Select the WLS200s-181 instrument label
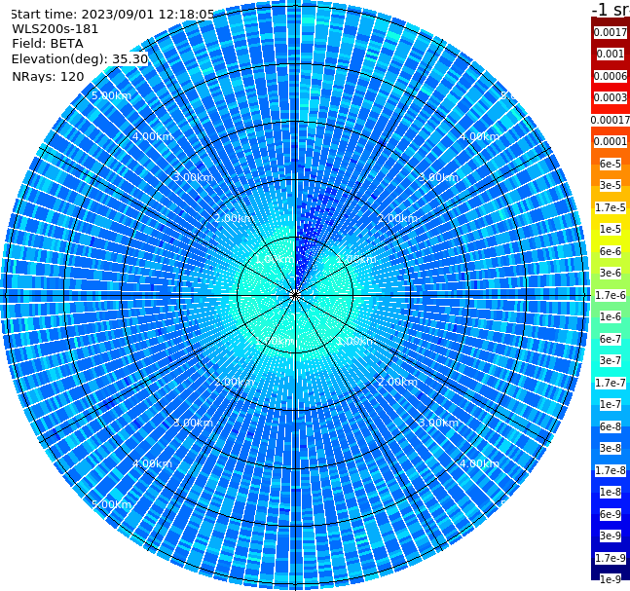The height and width of the screenshot is (591, 630). [x=56, y=29]
